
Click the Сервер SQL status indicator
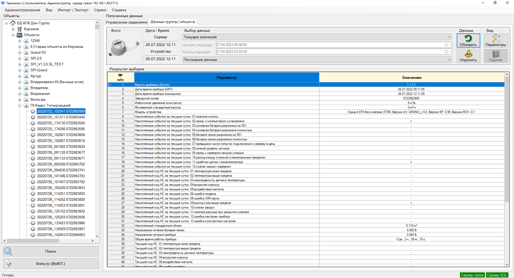pyautogui.click(x=497, y=275)
